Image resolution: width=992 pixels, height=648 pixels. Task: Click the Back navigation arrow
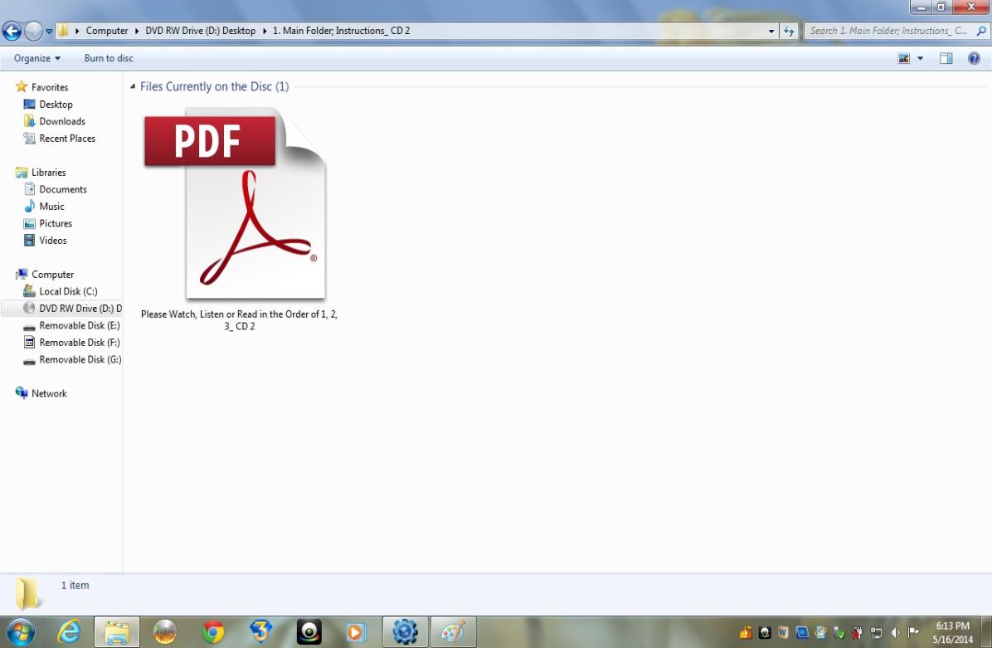[x=12, y=31]
